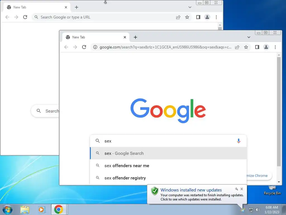Click the Chrome taskbar button
Image resolution: width=286 pixels, height=215 pixels.
(x=59, y=209)
